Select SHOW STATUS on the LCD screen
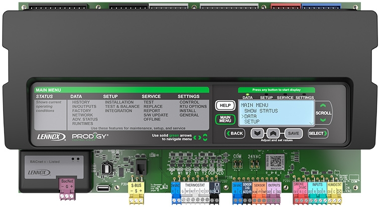Image resolution: width=380 pixels, height=207 pixels. tap(261, 111)
